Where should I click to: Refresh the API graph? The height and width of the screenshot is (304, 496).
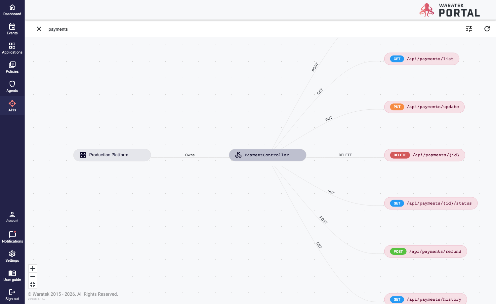487,29
